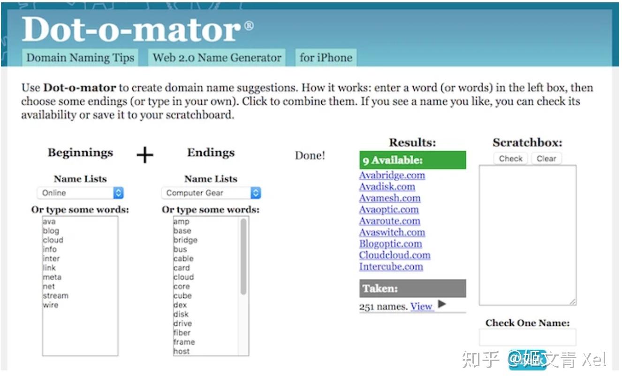Click the word "drive" in Endings list

(182, 323)
